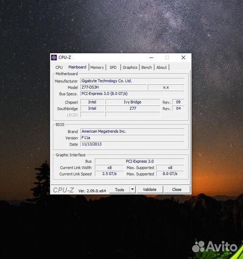This screenshot has height=259, width=243.
Task: Expand the Tools dropdown arrow
Action: point(133,189)
